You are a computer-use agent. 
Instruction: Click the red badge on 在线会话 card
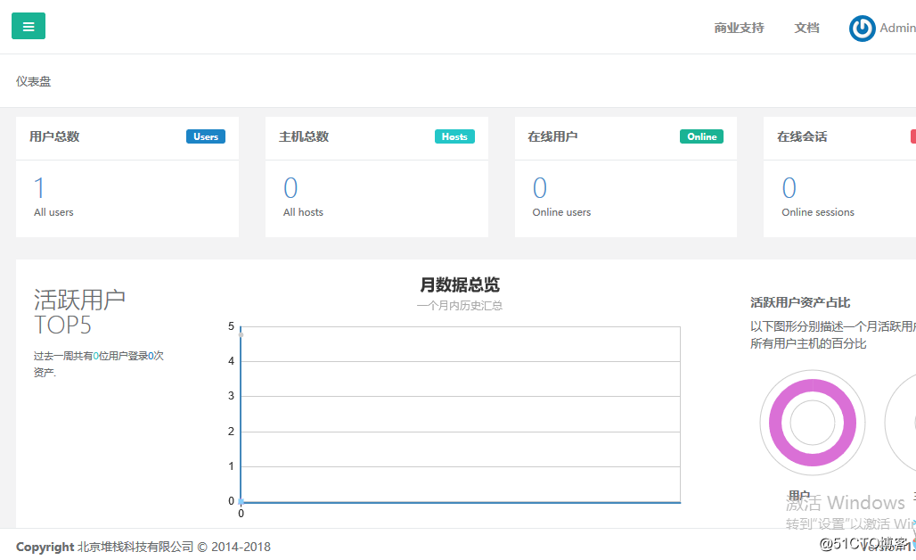pyautogui.click(x=911, y=136)
